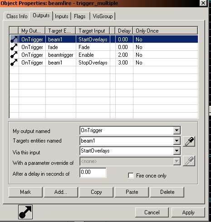Screen dimensions: 211x222
Task: Expand the Targets entities named dropdown
Action: point(177,141)
